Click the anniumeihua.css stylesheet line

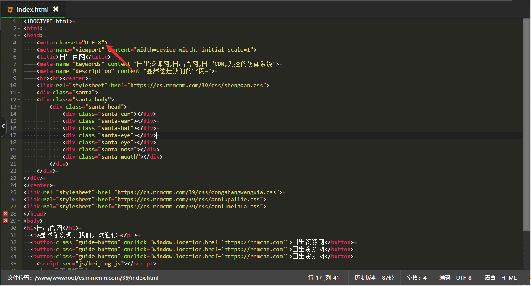point(145,207)
